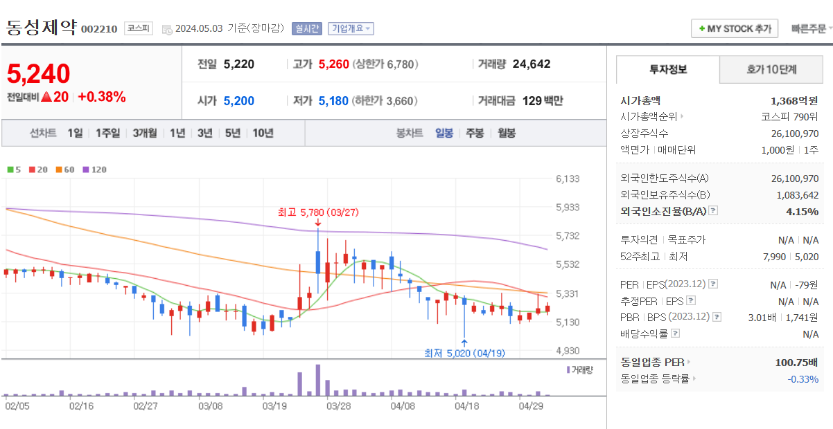
Task: Select the 3개월 line chart period
Action: (x=145, y=133)
